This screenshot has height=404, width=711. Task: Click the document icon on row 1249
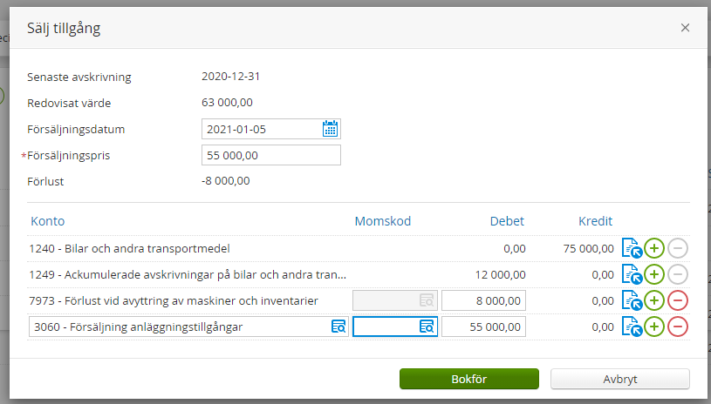[632, 274]
